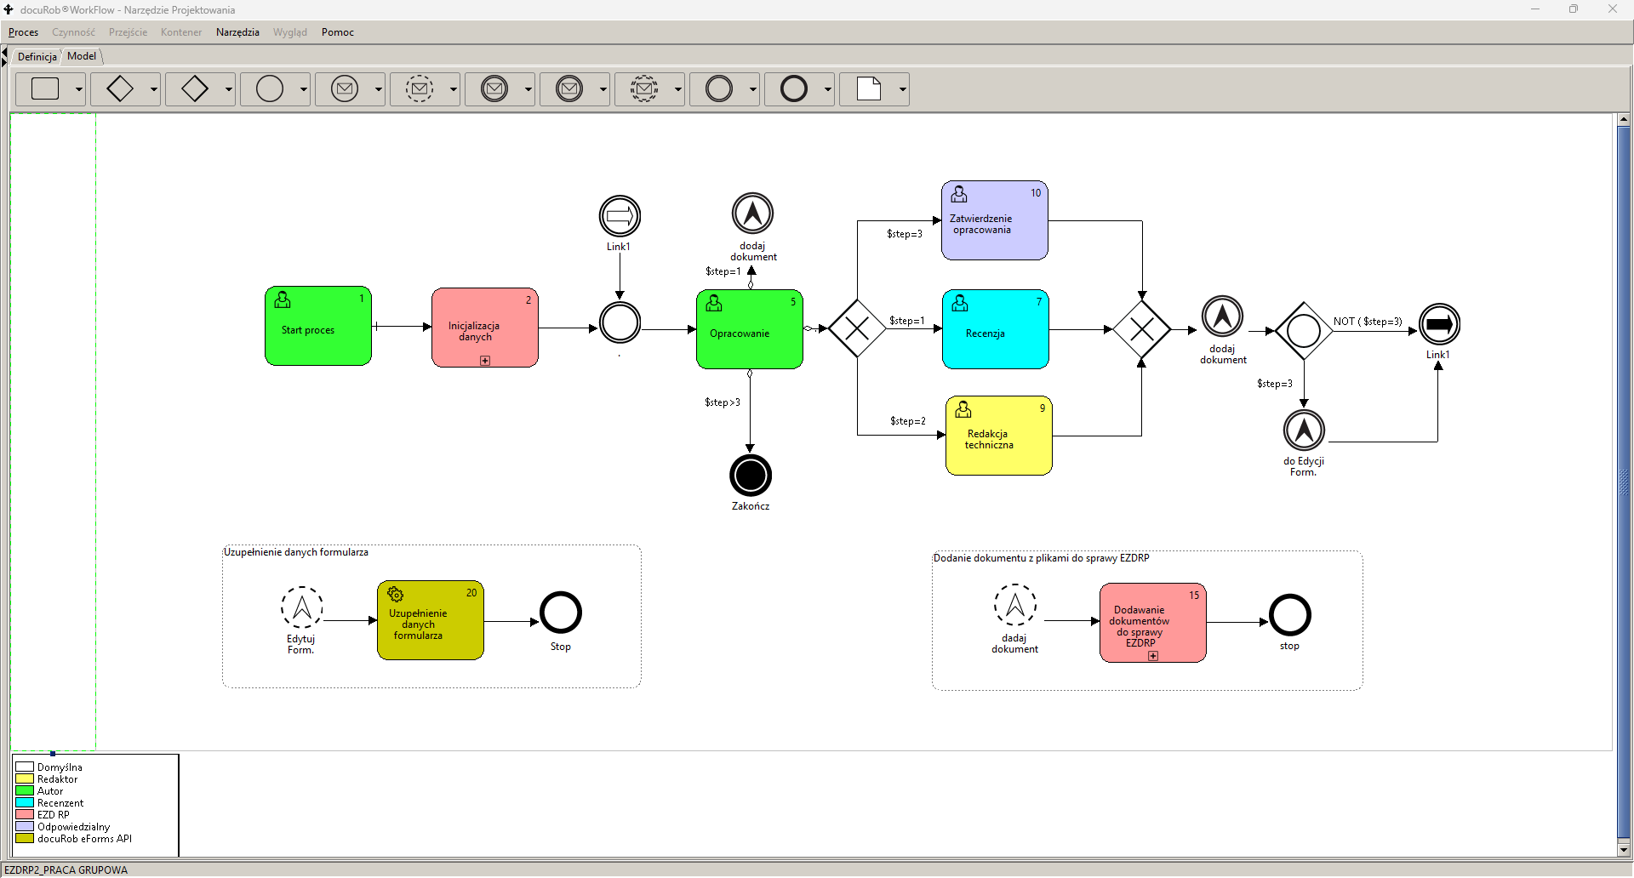Select the Redakcja techniczna task

click(x=999, y=436)
